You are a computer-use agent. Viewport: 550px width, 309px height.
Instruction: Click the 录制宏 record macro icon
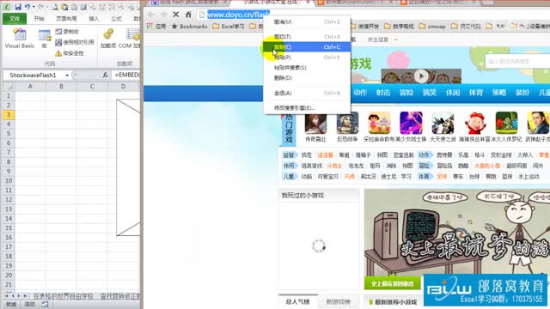[58, 32]
